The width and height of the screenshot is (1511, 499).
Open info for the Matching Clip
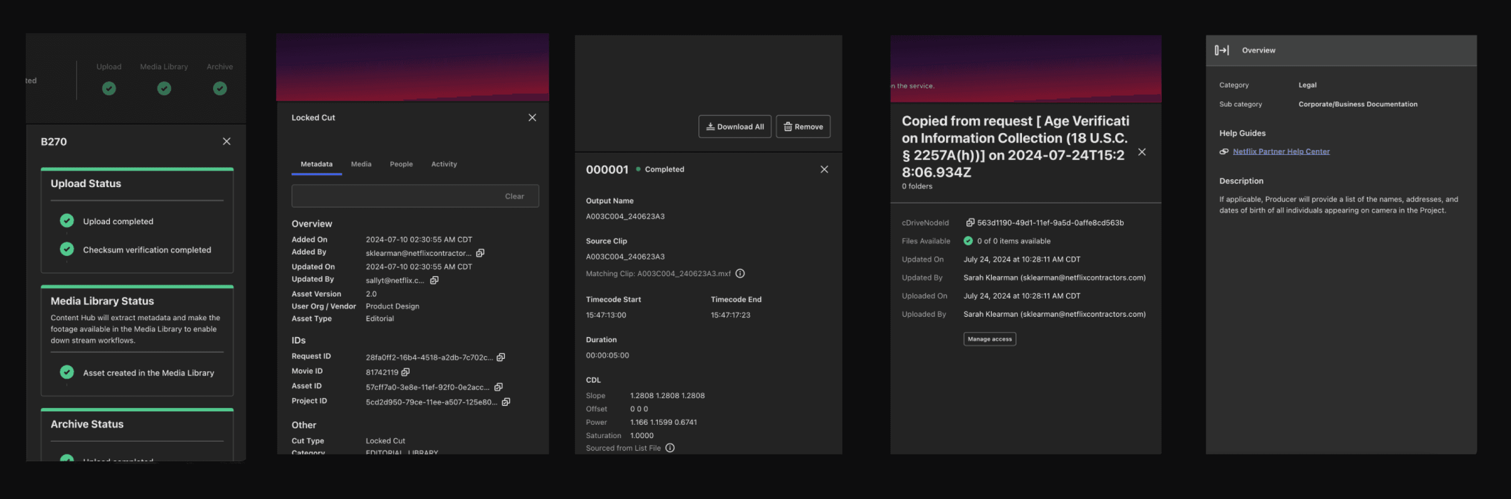pyautogui.click(x=740, y=273)
